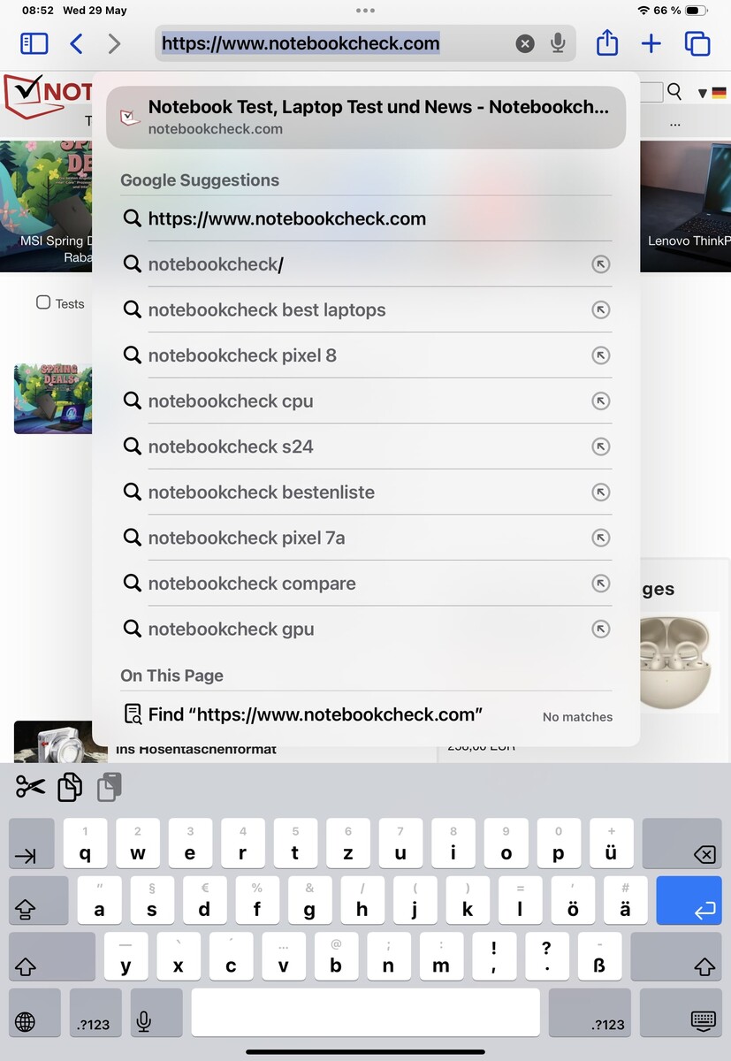Tap the left Shift key
Screen dimensions: 731x1061
pyautogui.click(x=51, y=958)
